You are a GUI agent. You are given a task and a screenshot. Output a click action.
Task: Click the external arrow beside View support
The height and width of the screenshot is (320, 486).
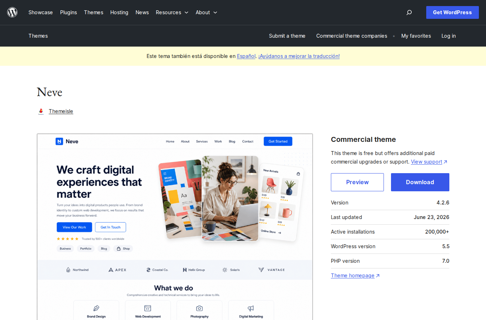445,162
